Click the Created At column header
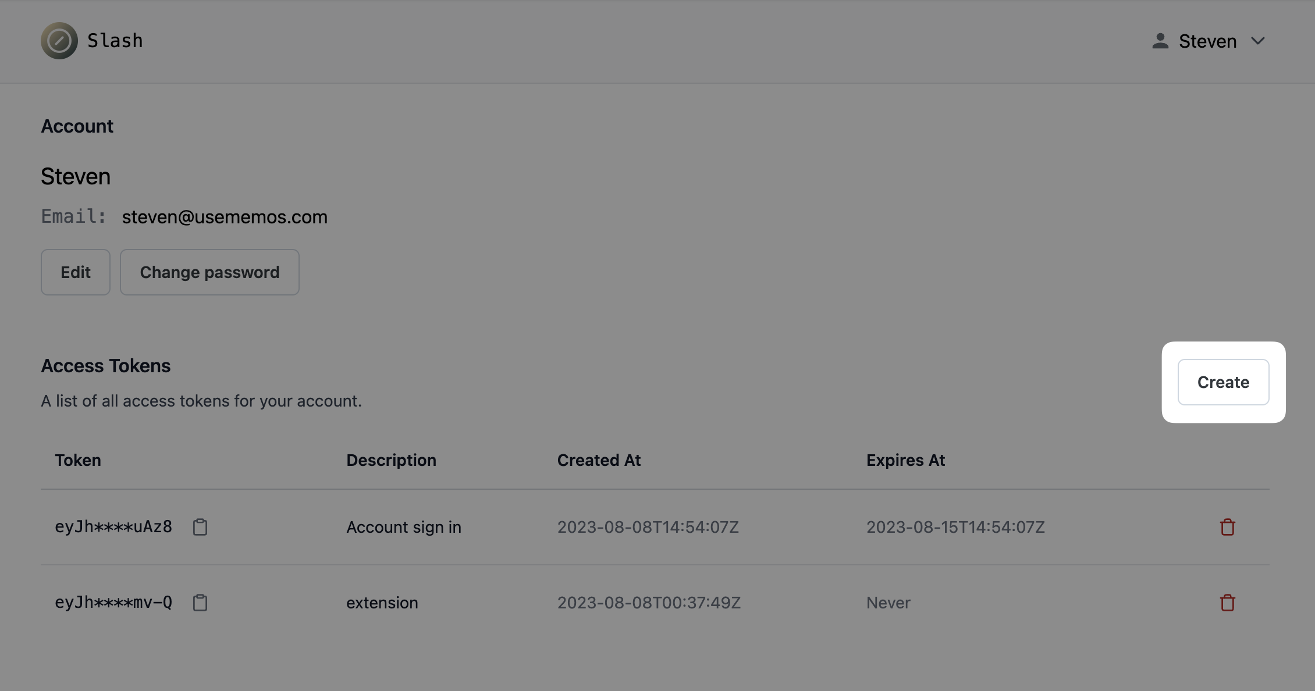Screen dimensions: 1315x691 pos(599,460)
